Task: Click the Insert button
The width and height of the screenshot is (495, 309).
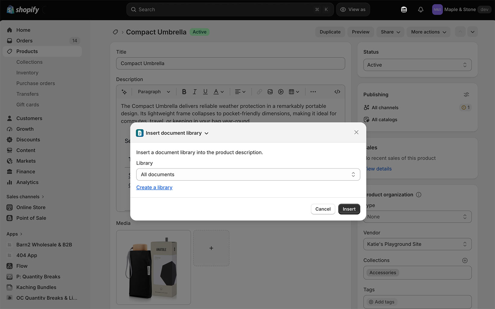Action: click(x=349, y=209)
